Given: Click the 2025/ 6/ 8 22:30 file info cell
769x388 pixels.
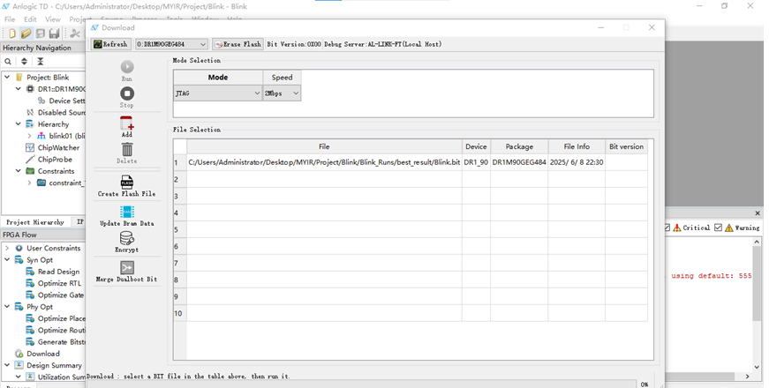Looking at the screenshot, I should pyautogui.click(x=577, y=162).
